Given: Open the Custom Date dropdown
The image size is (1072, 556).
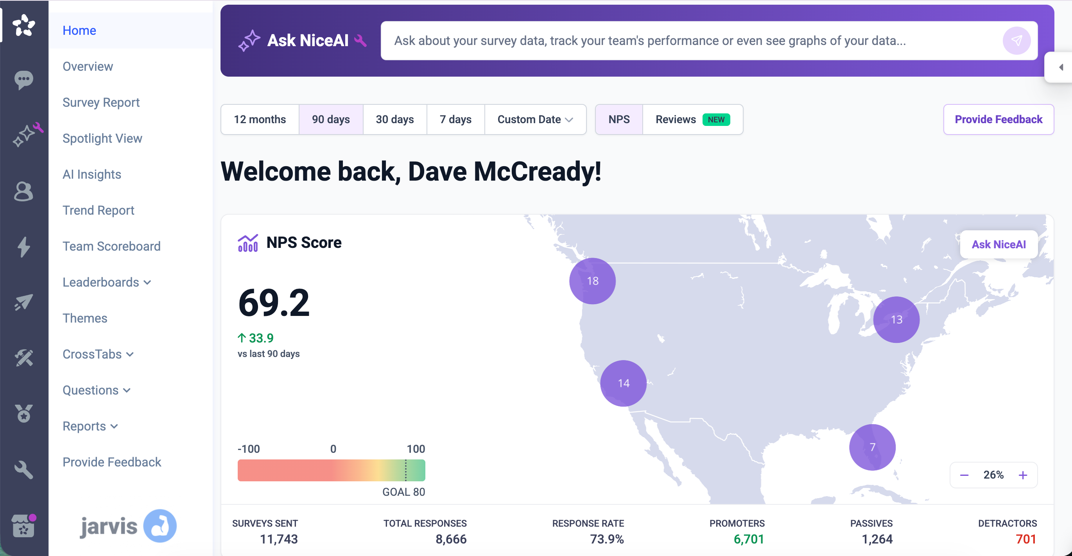Looking at the screenshot, I should tap(535, 119).
